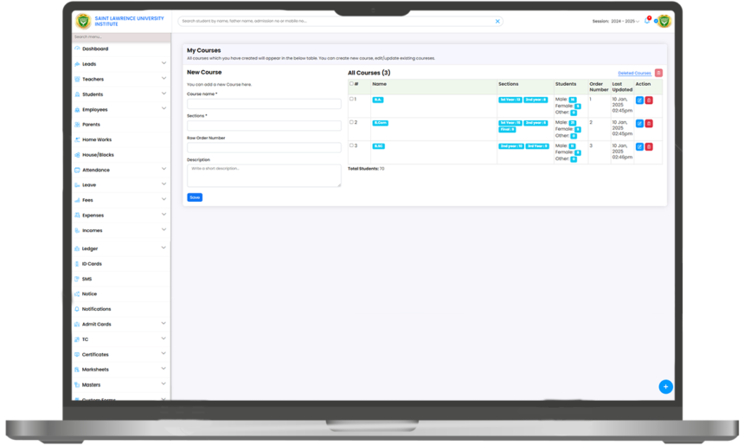Click the Attendance calendar icon in the sidebar
744x445 pixels.
coord(77,170)
